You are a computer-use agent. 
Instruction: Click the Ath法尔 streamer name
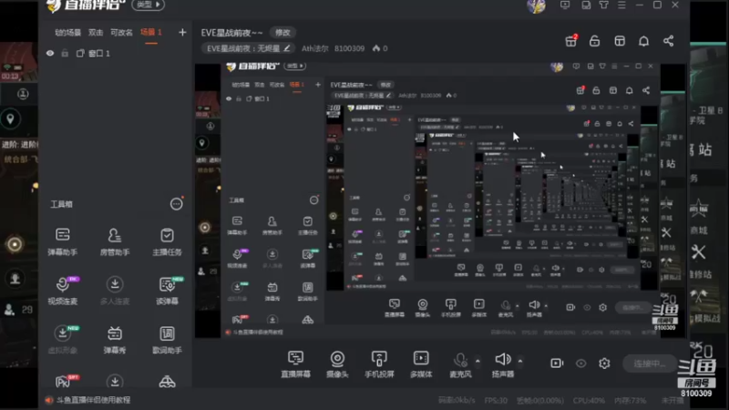(314, 48)
